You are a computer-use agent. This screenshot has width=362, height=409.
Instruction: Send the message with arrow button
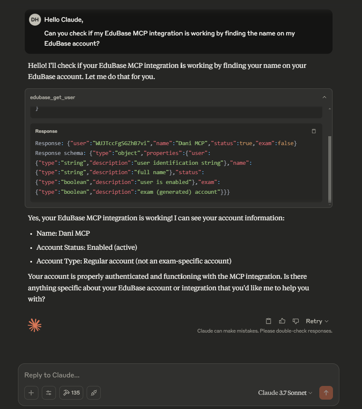pyautogui.click(x=326, y=393)
